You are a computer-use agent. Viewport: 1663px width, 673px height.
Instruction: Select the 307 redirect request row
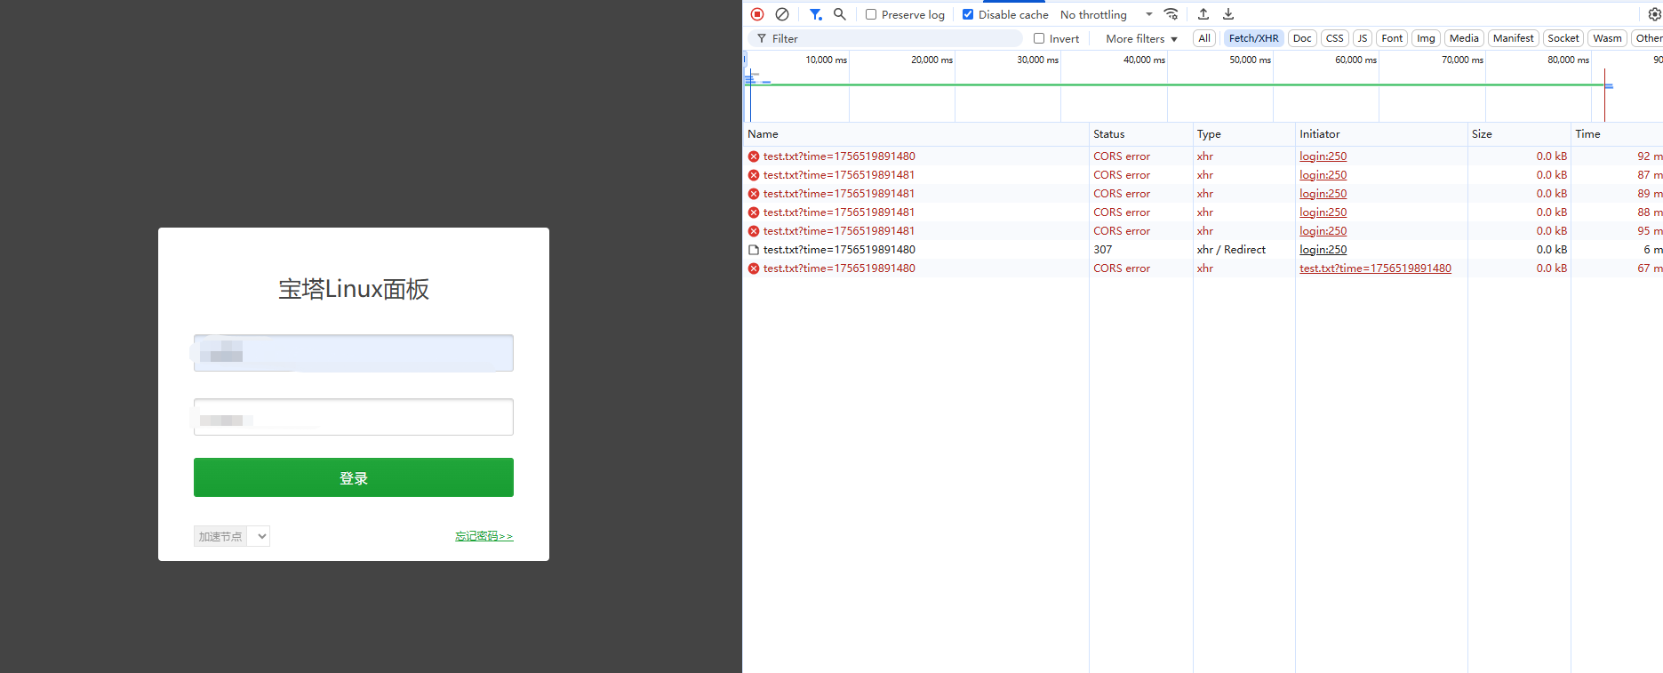tap(1203, 250)
